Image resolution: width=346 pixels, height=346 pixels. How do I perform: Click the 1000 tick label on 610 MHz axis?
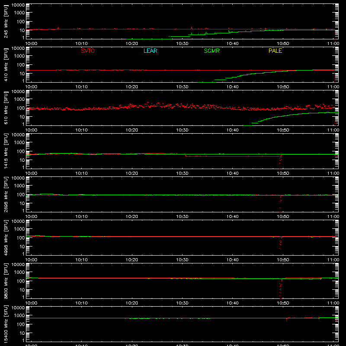[19, 99]
